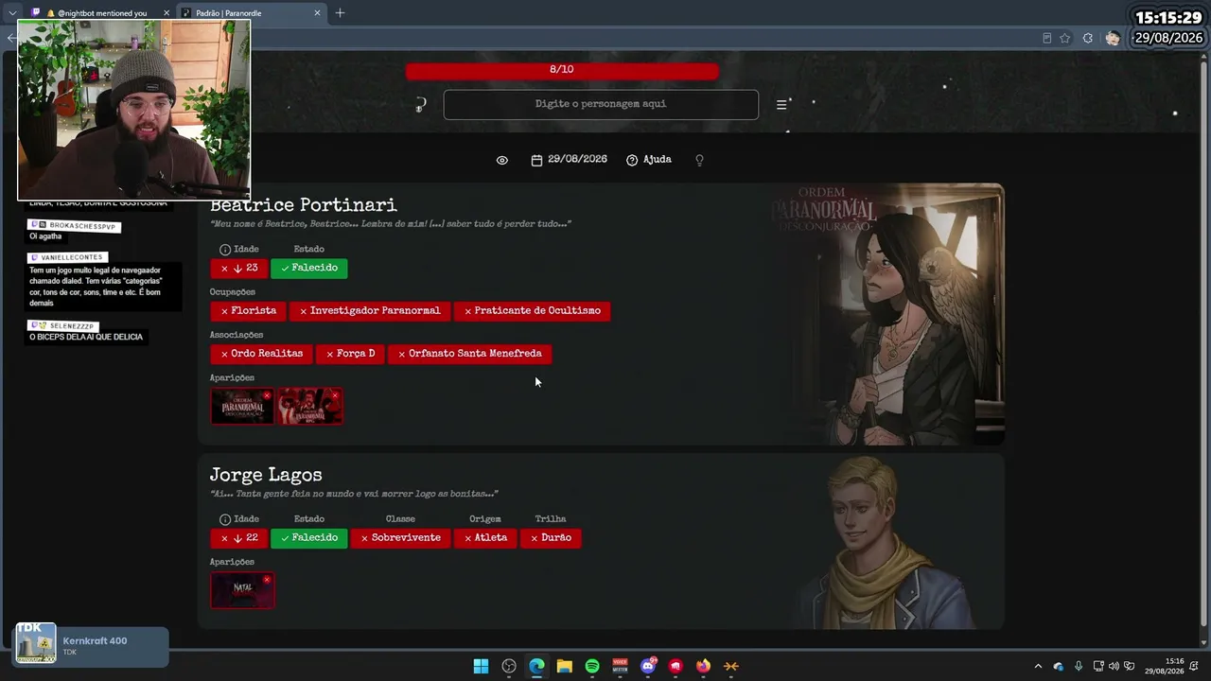The height and width of the screenshot is (681, 1211).
Task: Open the browser extensions icon
Action: [1088, 39]
